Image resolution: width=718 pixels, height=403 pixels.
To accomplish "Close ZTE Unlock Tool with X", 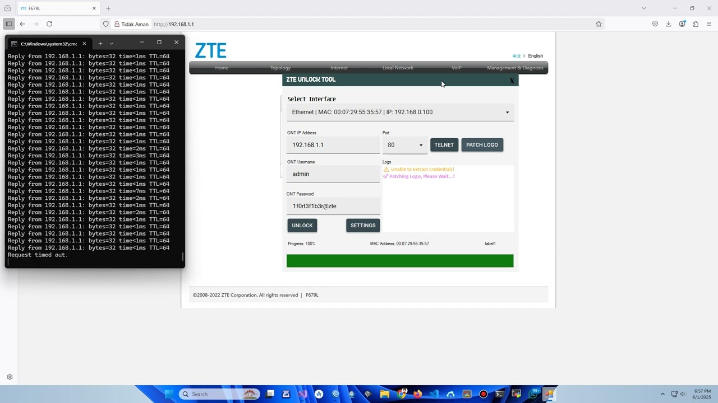I will (512, 81).
